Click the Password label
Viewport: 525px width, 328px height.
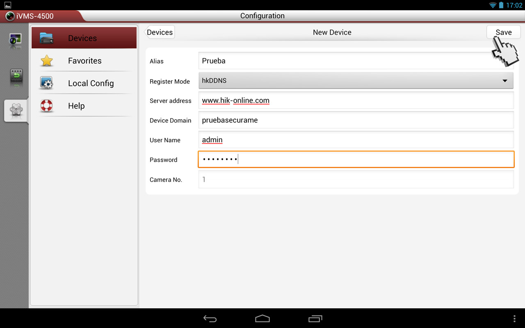point(164,160)
